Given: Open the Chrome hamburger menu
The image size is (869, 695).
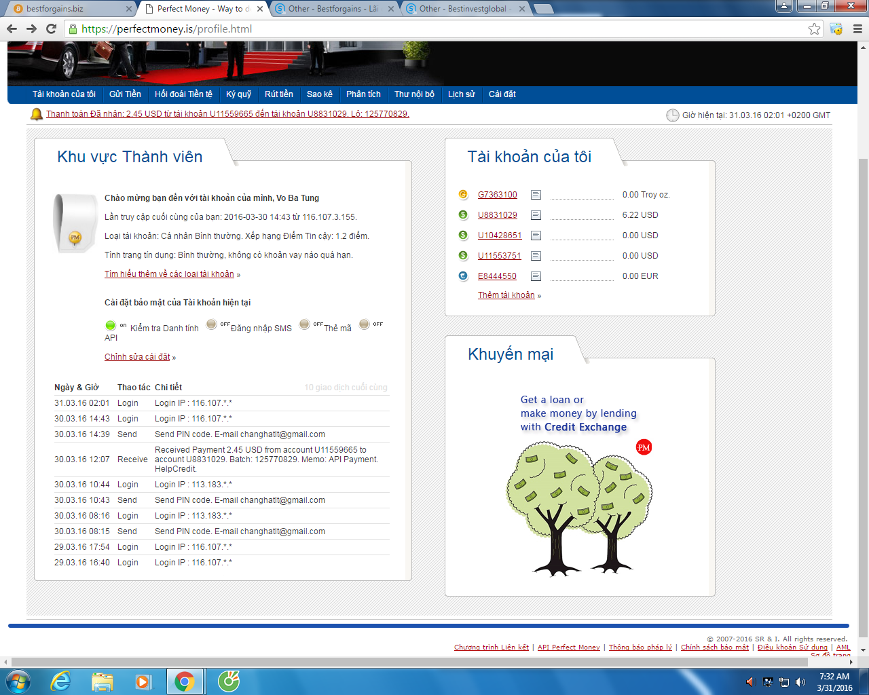Looking at the screenshot, I should coord(857,29).
